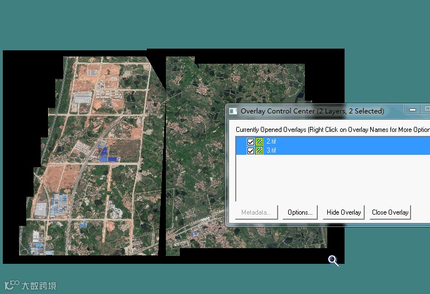Screen dimensions: 430x294
Task: Click the disabled Metadata... button
Action: [x=256, y=212]
